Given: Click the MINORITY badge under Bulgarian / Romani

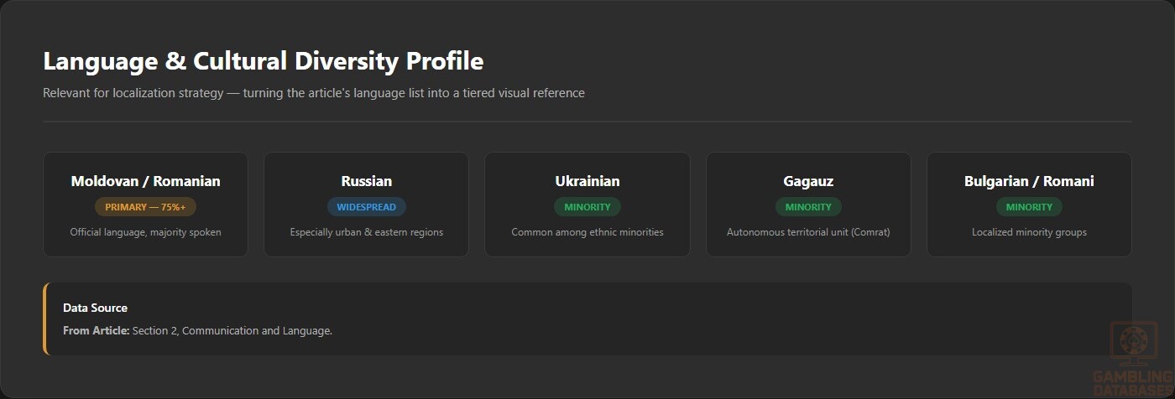Looking at the screenshot, I should (1029, 207).
